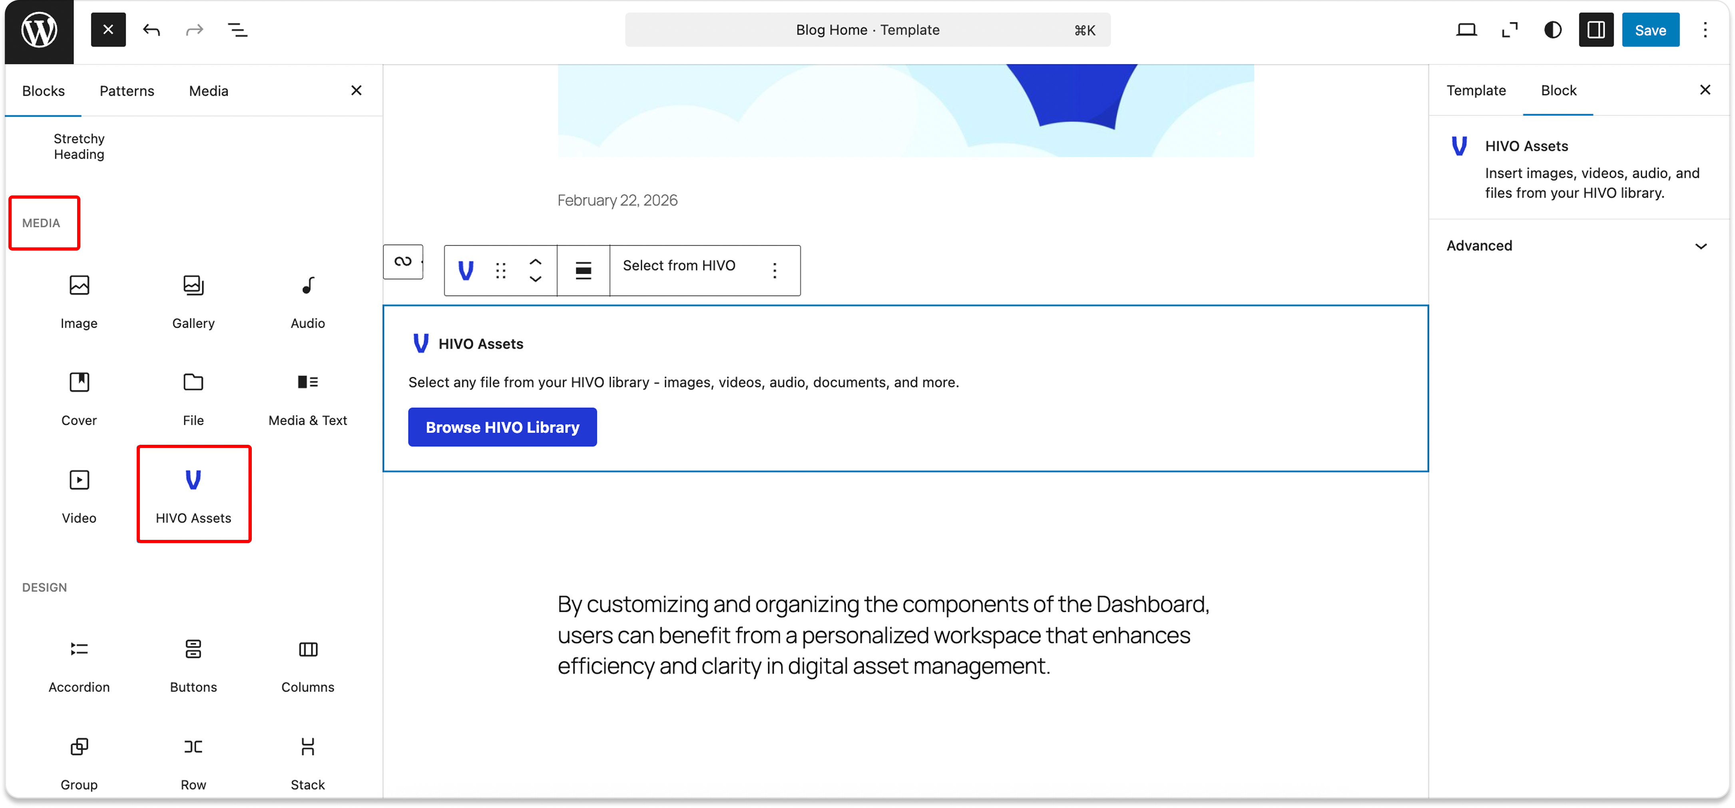Open the Document Overview list icon

coord(237,30)
